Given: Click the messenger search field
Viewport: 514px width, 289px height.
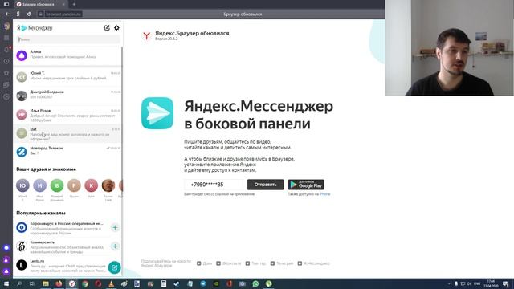Looking at the screenshot, I should tap(68, 39).
